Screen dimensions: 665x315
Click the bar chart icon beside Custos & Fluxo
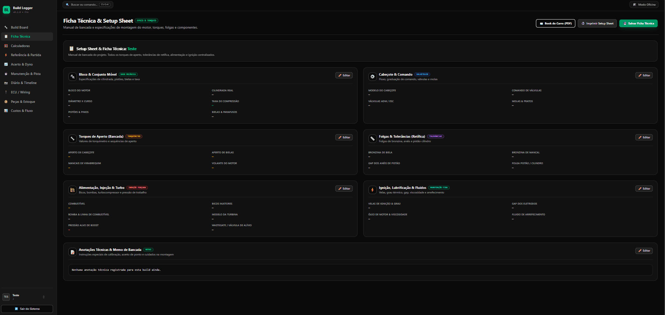(6, 111)
